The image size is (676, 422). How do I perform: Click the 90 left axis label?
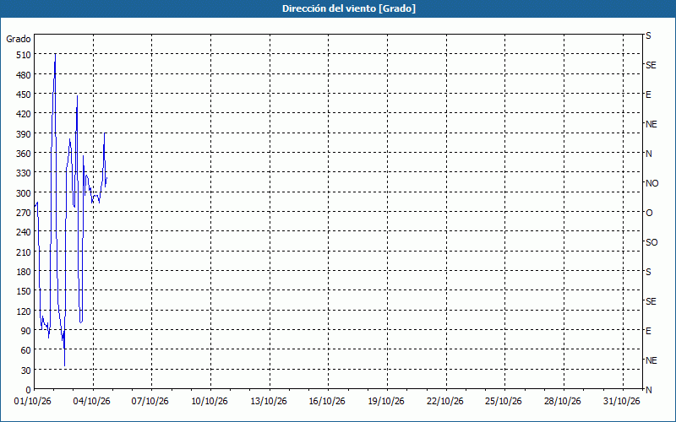pos(26,331)
